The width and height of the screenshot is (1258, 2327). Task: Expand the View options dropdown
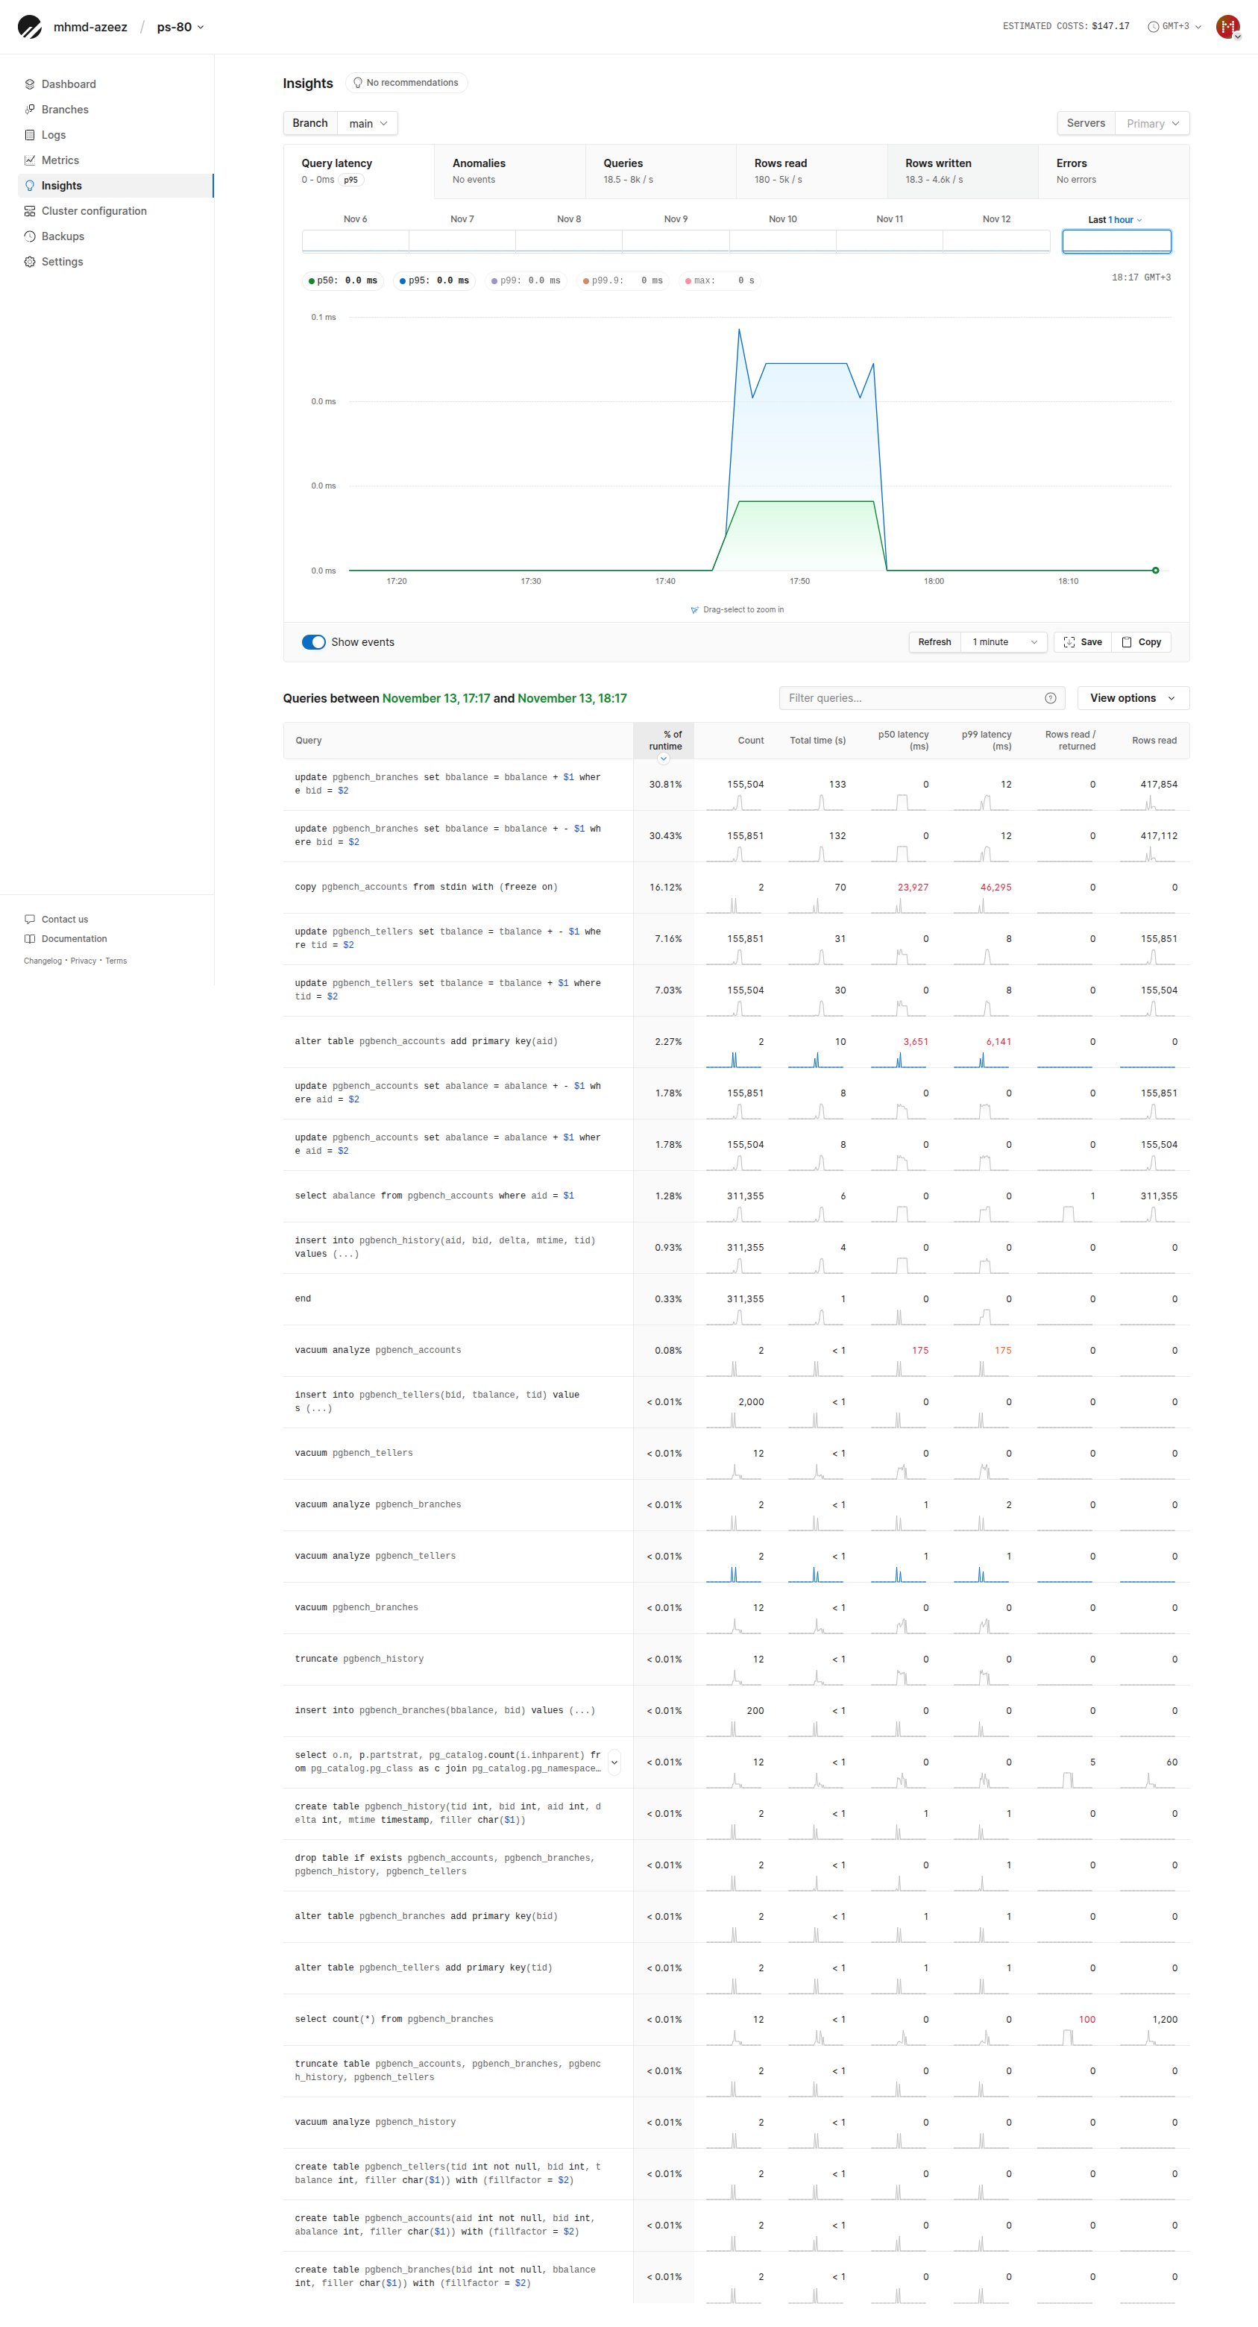coord(1133,698)
